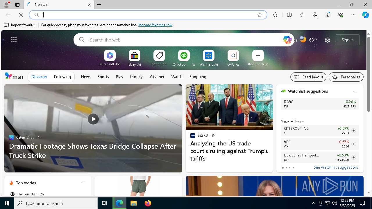Screen dimensions: 372x209
Task: Stop page loading with X button
Action: [21, 15]
